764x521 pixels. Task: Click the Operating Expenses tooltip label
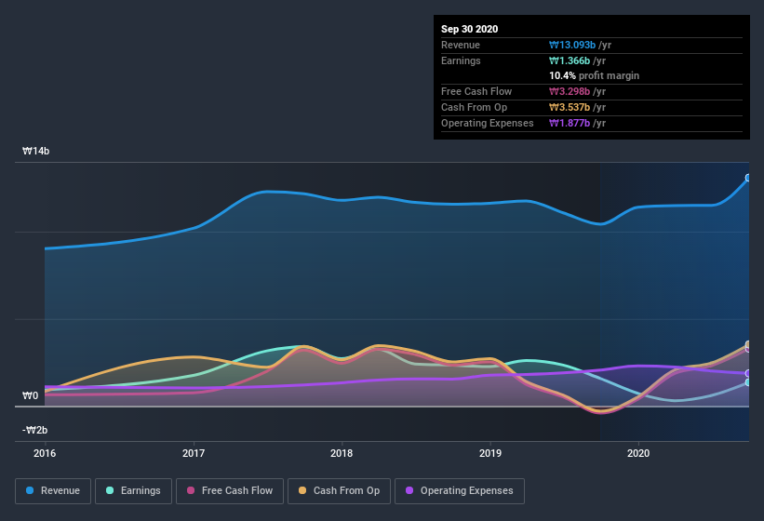488,123
